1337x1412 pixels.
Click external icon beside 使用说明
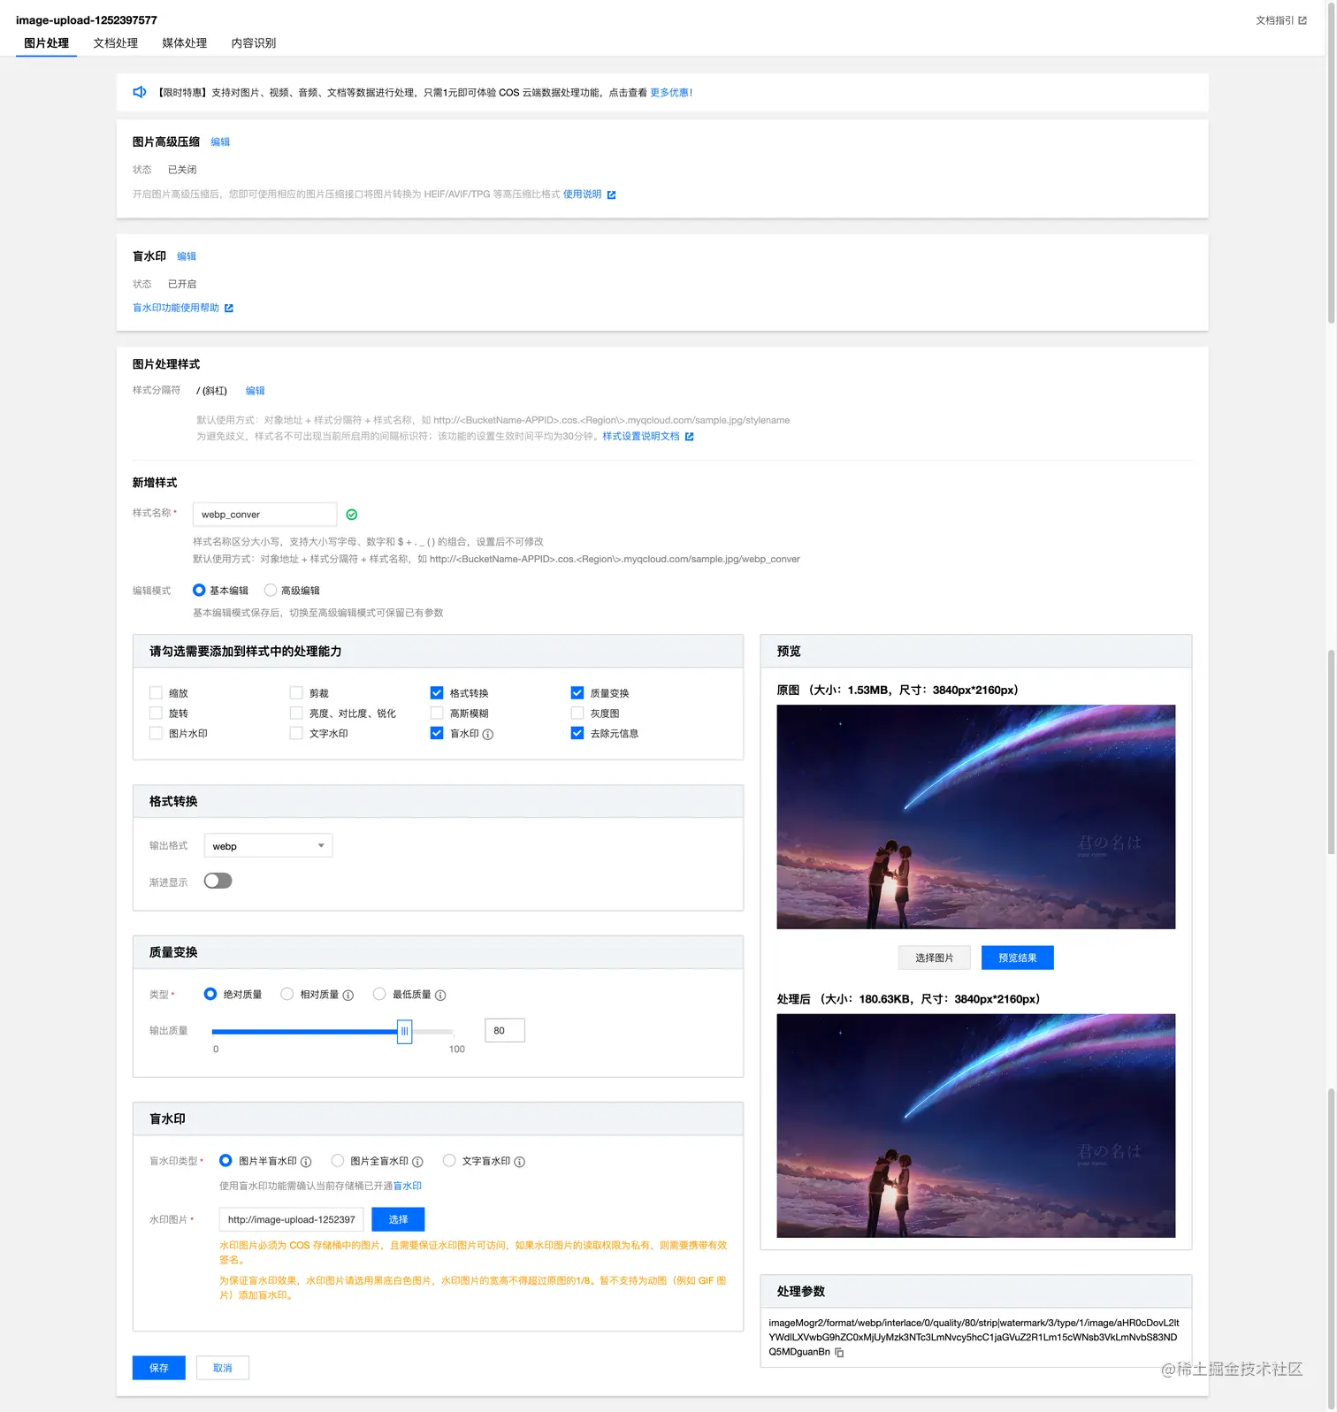click(611, 195)
